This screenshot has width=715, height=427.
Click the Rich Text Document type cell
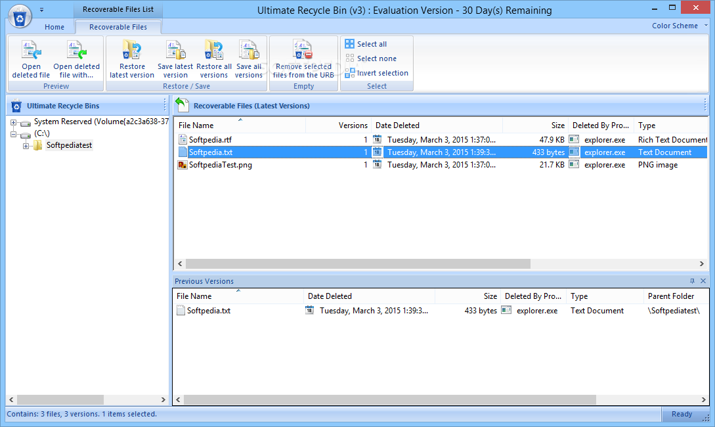(x=672, y=139)
